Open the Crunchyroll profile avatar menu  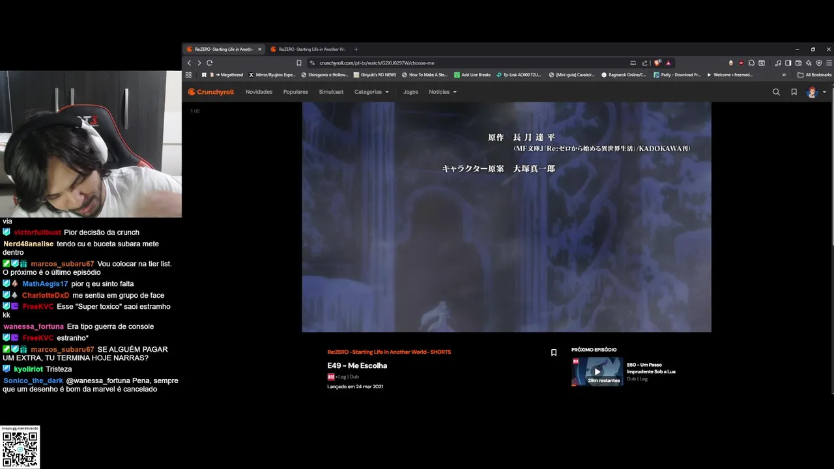(x=816, y=92)
